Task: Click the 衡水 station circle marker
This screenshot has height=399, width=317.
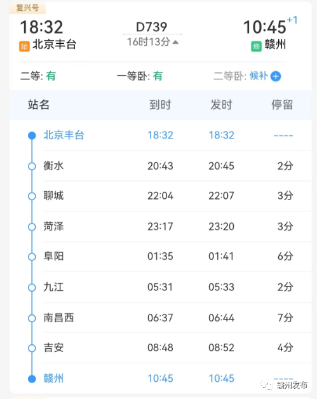Action: point(32,166)
